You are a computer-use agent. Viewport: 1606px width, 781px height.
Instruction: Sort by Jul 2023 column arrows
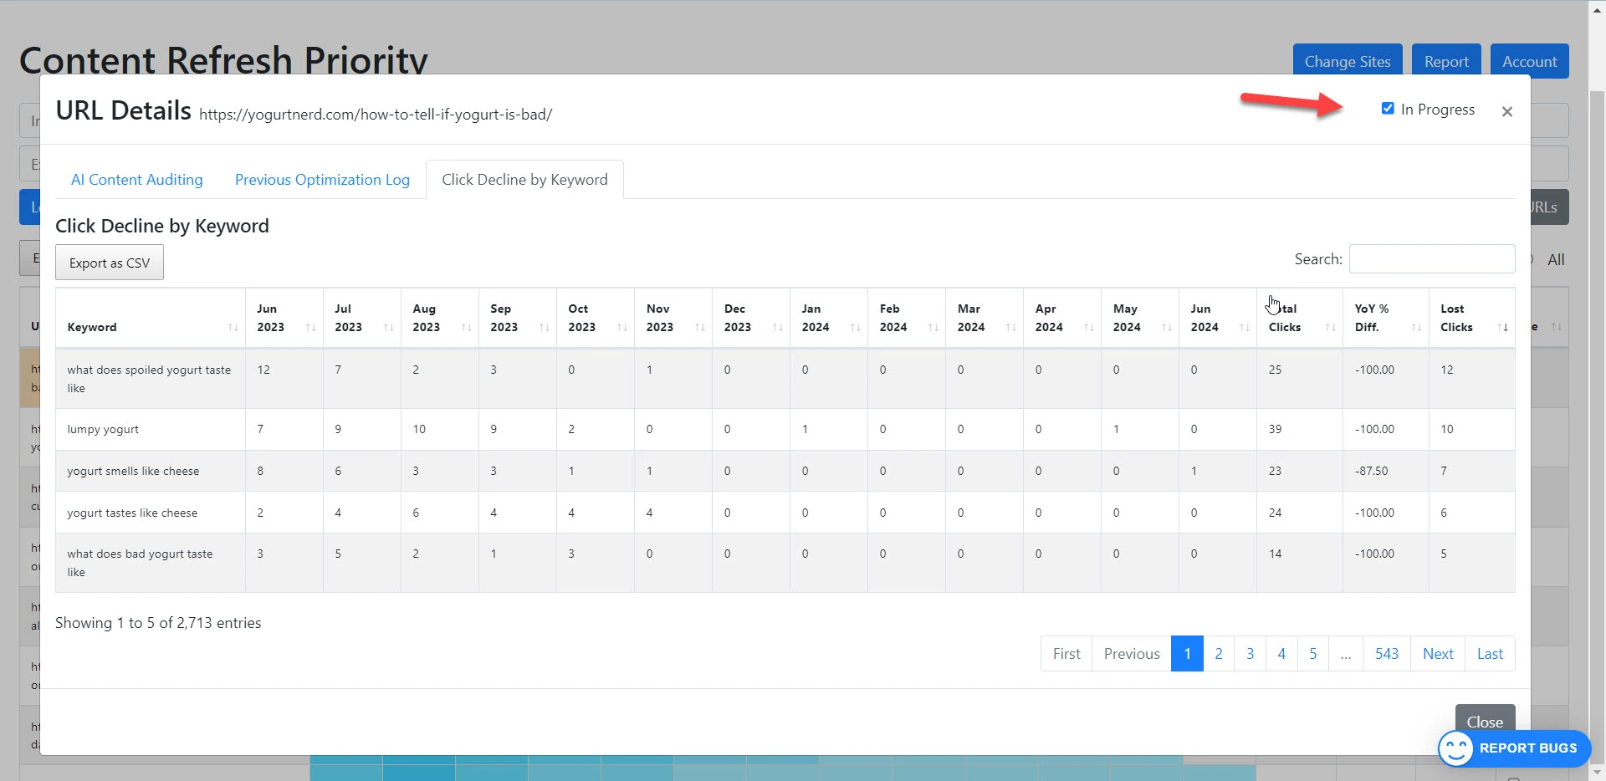(388, 327)
